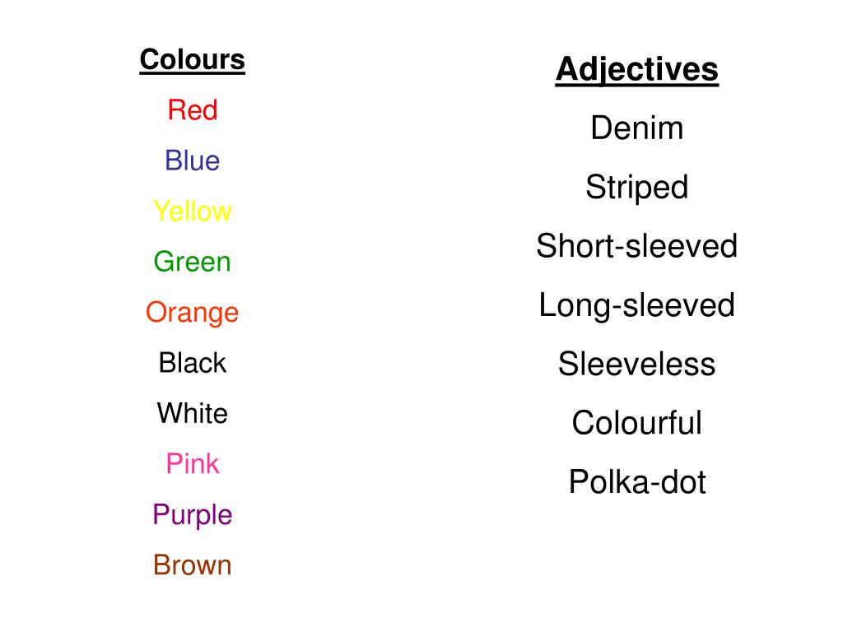Image resolution: width=843 pixels, height=632 pixels.
Task: Click the word Black
Action: (193, 363)
